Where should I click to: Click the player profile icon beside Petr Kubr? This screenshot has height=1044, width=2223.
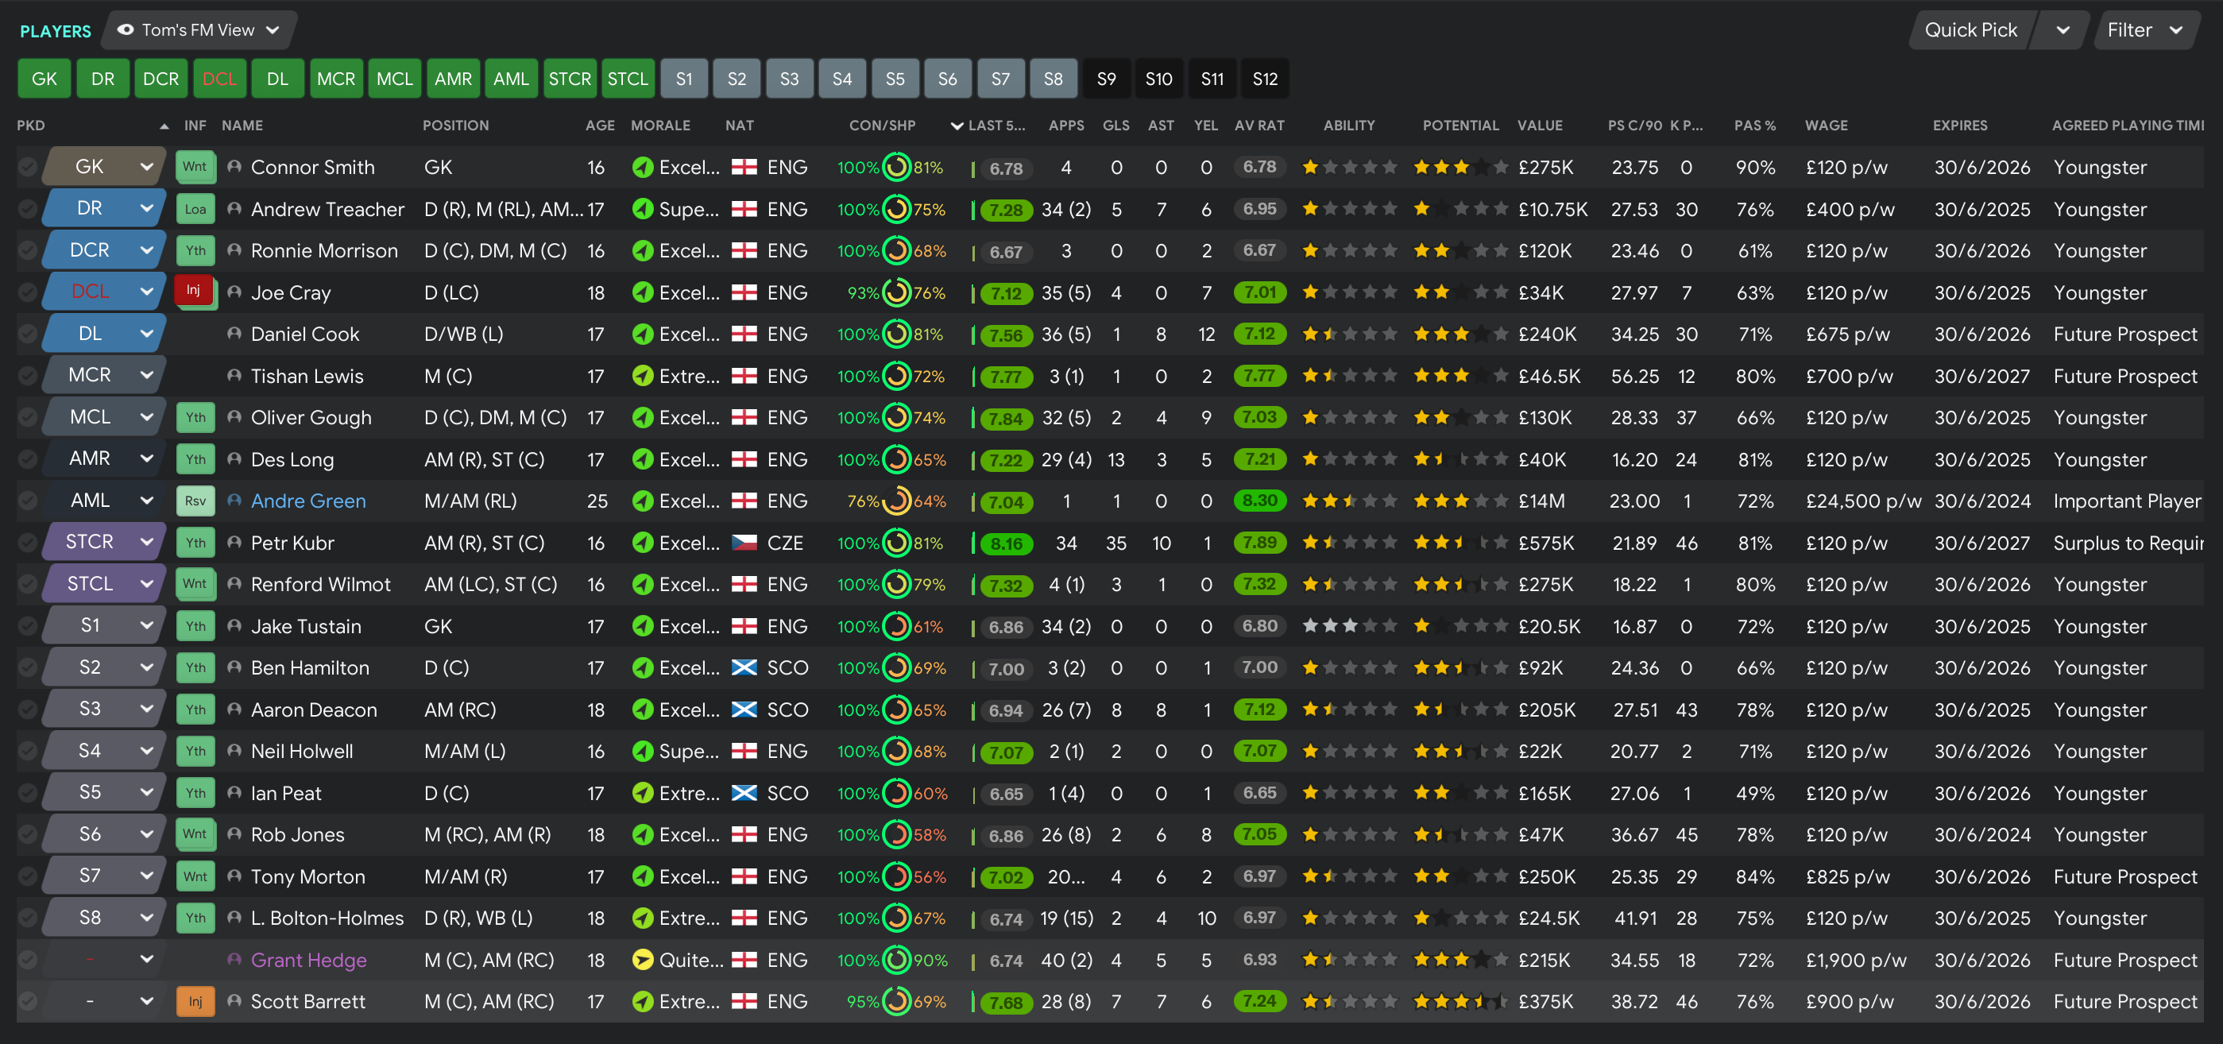(234, 543)
